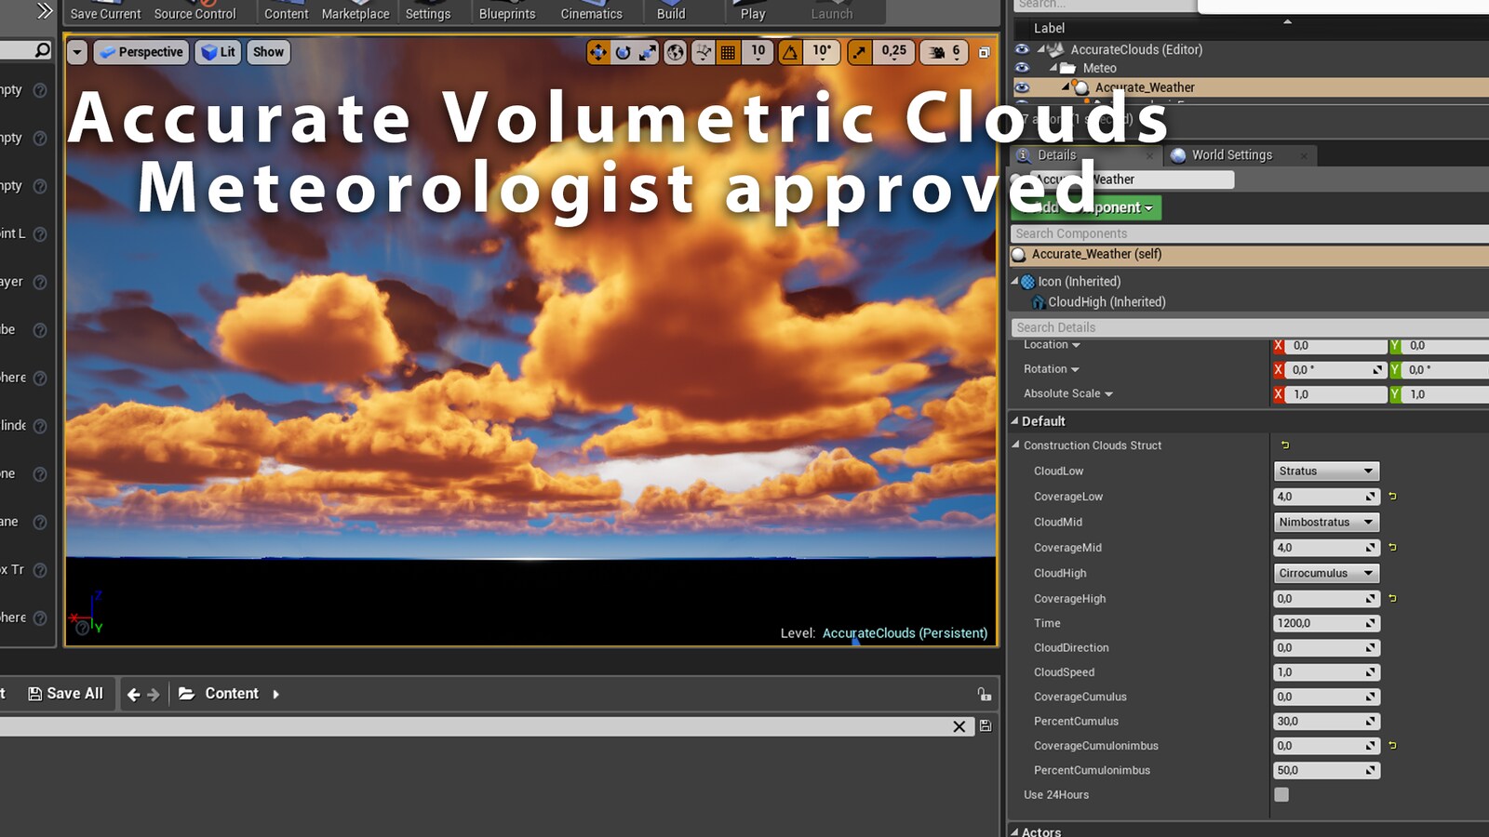Viewport: 1489px width, 837px height.
Task: Click the Save All button
Action: [65, 693]
